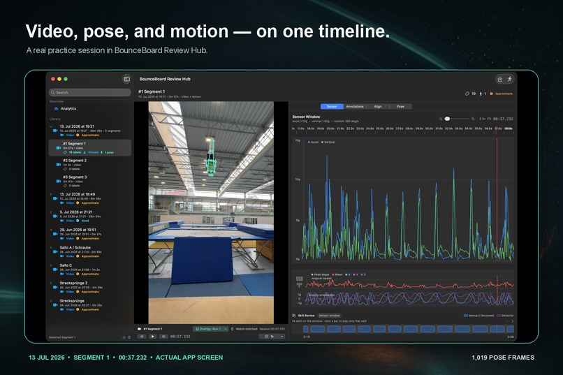
Task: Open the Overlay: Run 1 dropdown
Action: coord(211,329)
